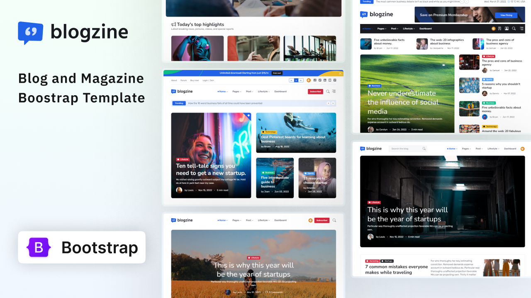Open the YouTube social icon
531x298 pixels.
tap(330, 80)
